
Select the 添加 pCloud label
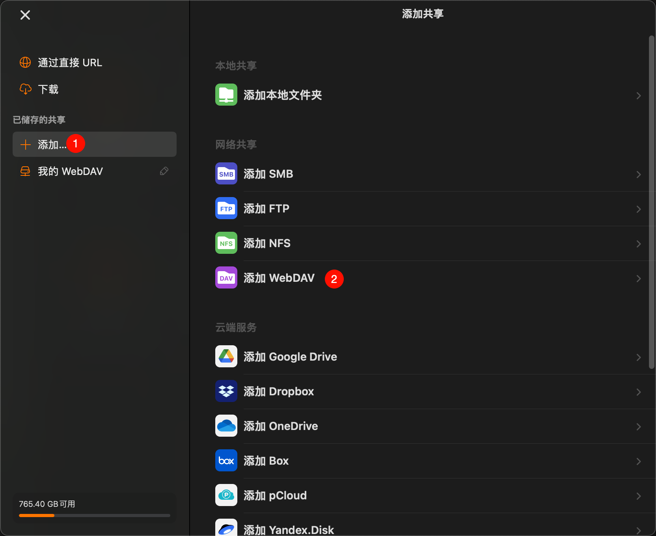275,495
